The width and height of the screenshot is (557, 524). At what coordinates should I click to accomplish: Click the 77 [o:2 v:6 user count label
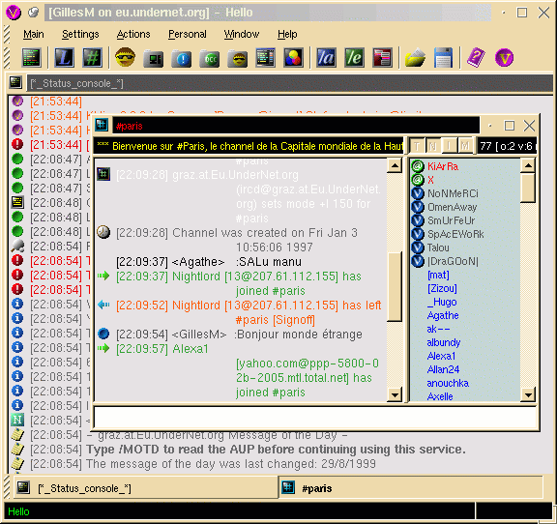click(x=507, y=146)
